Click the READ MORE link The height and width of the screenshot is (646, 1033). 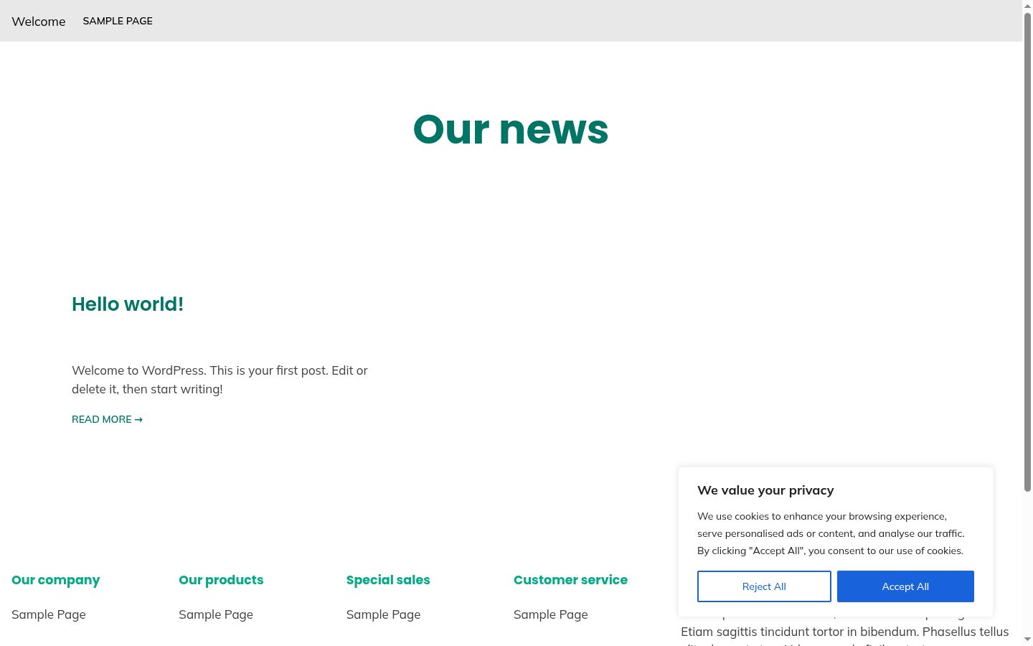(107, 419)
